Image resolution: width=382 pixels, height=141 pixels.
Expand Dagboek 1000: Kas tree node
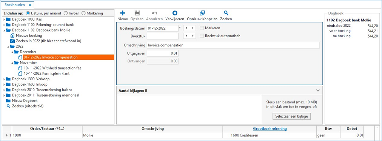pyautogui.click(x=4, y=19)
